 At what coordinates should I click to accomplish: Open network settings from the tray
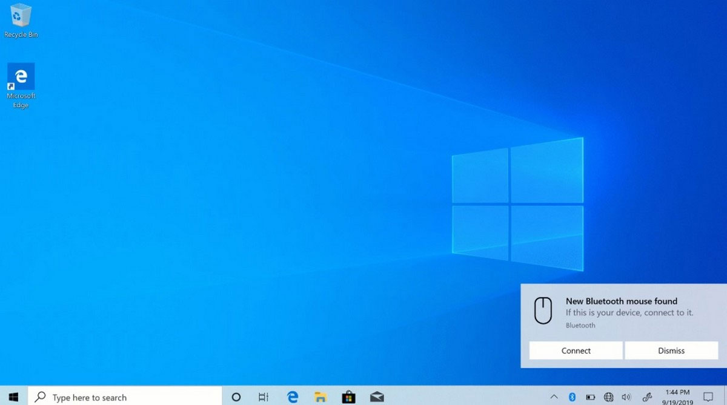coord(608,397)
